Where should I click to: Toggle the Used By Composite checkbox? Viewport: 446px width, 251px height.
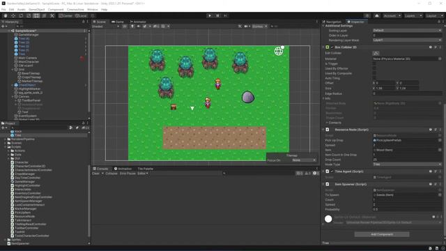click(374, 73)
